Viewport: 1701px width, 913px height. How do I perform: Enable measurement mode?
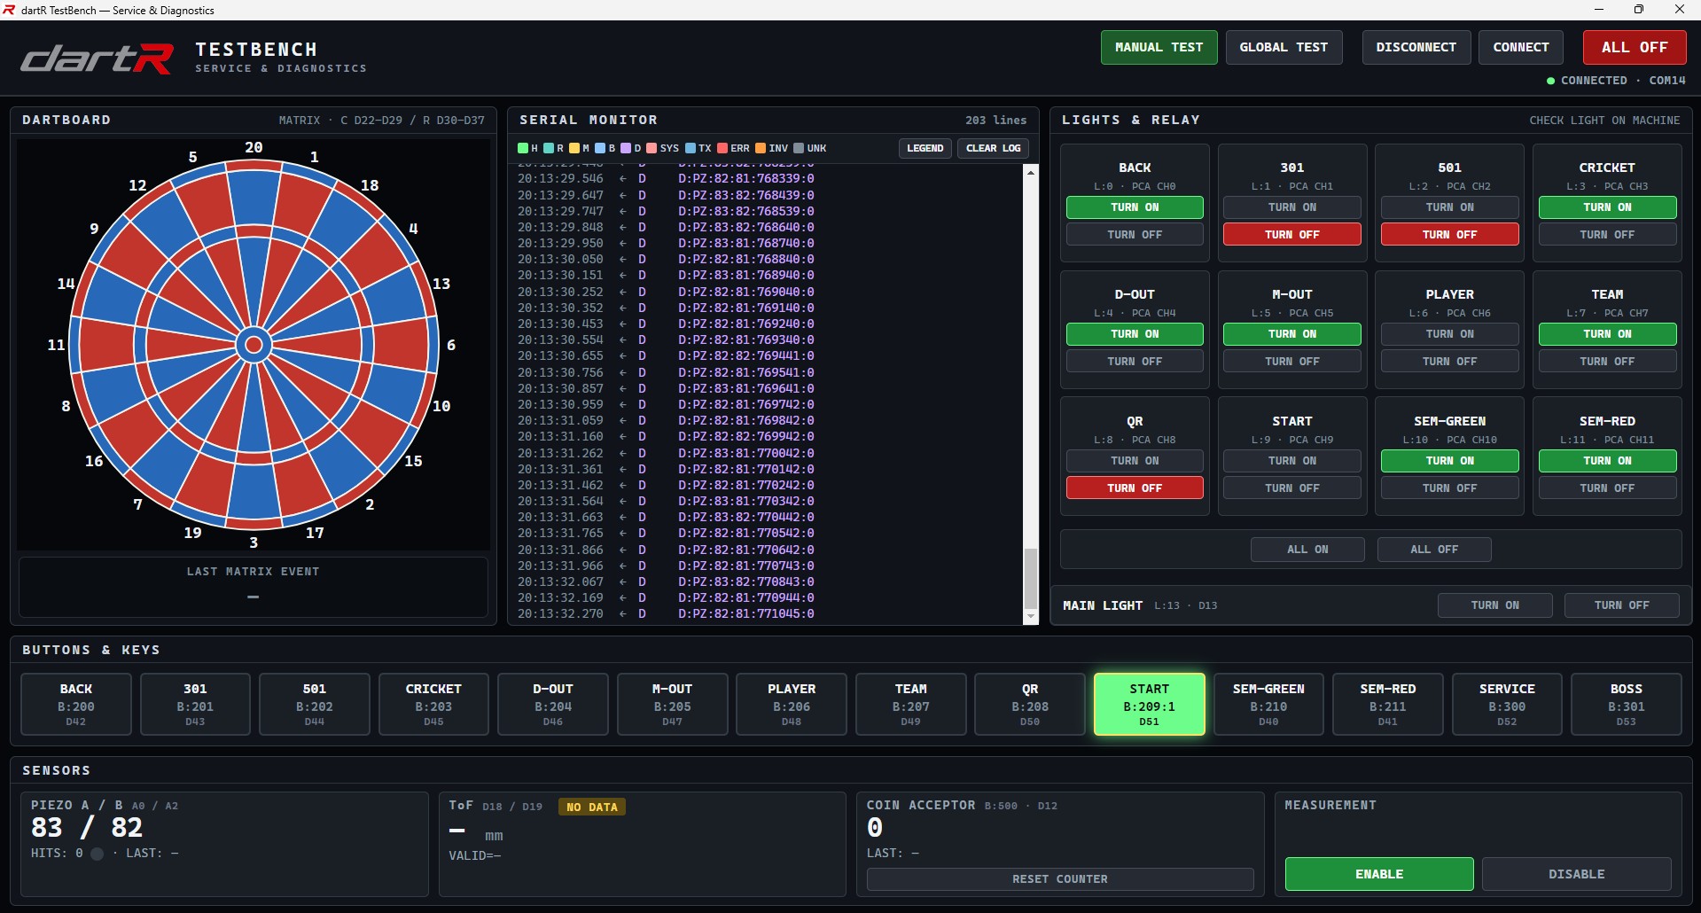pos(1379,874)
